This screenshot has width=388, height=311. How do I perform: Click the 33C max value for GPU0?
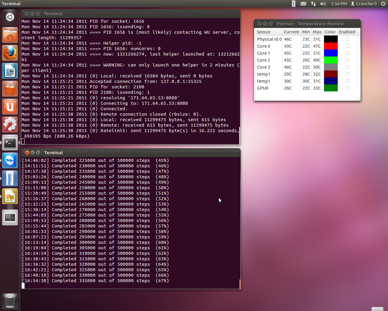click(317, 88)
